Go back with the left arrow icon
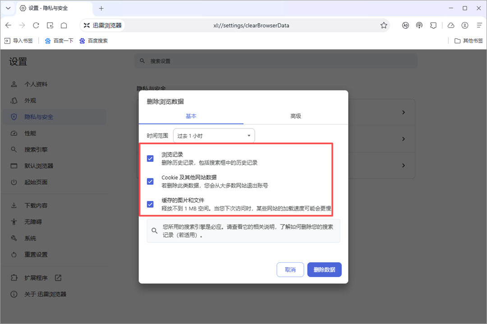The width and height of the screenshot is (487, 324). 9,25
